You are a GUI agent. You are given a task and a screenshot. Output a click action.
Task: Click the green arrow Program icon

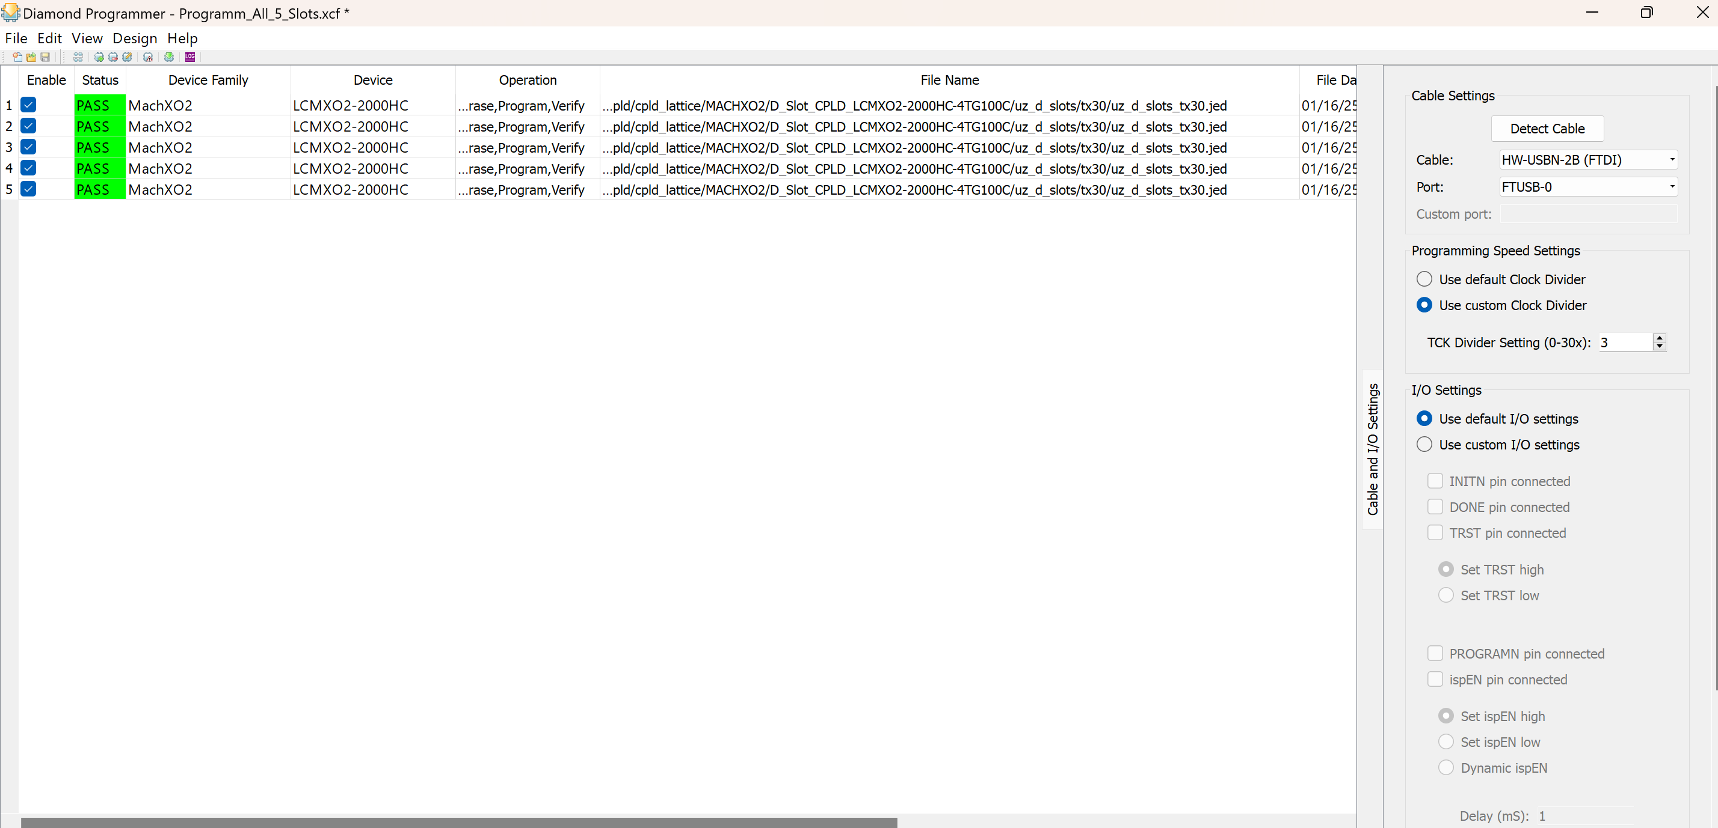170,57
